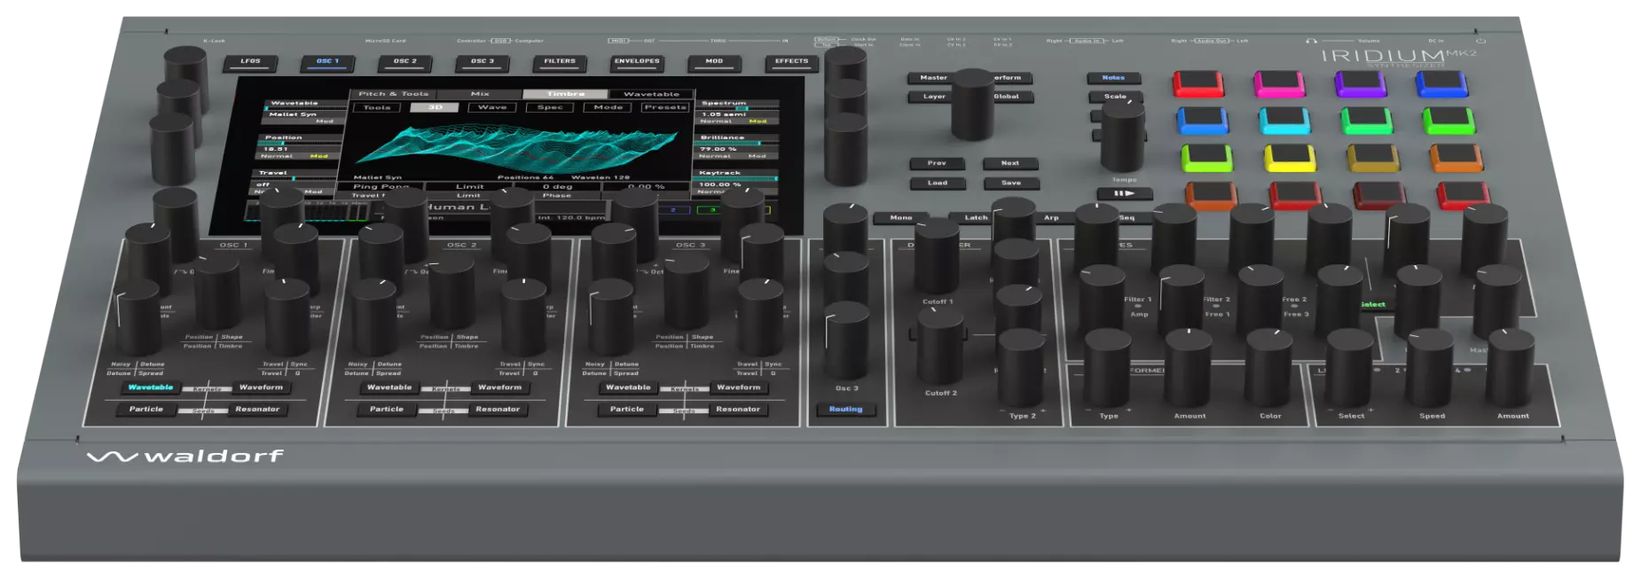
Task: Toggle the Mono button
Action: tap(901, 217)
